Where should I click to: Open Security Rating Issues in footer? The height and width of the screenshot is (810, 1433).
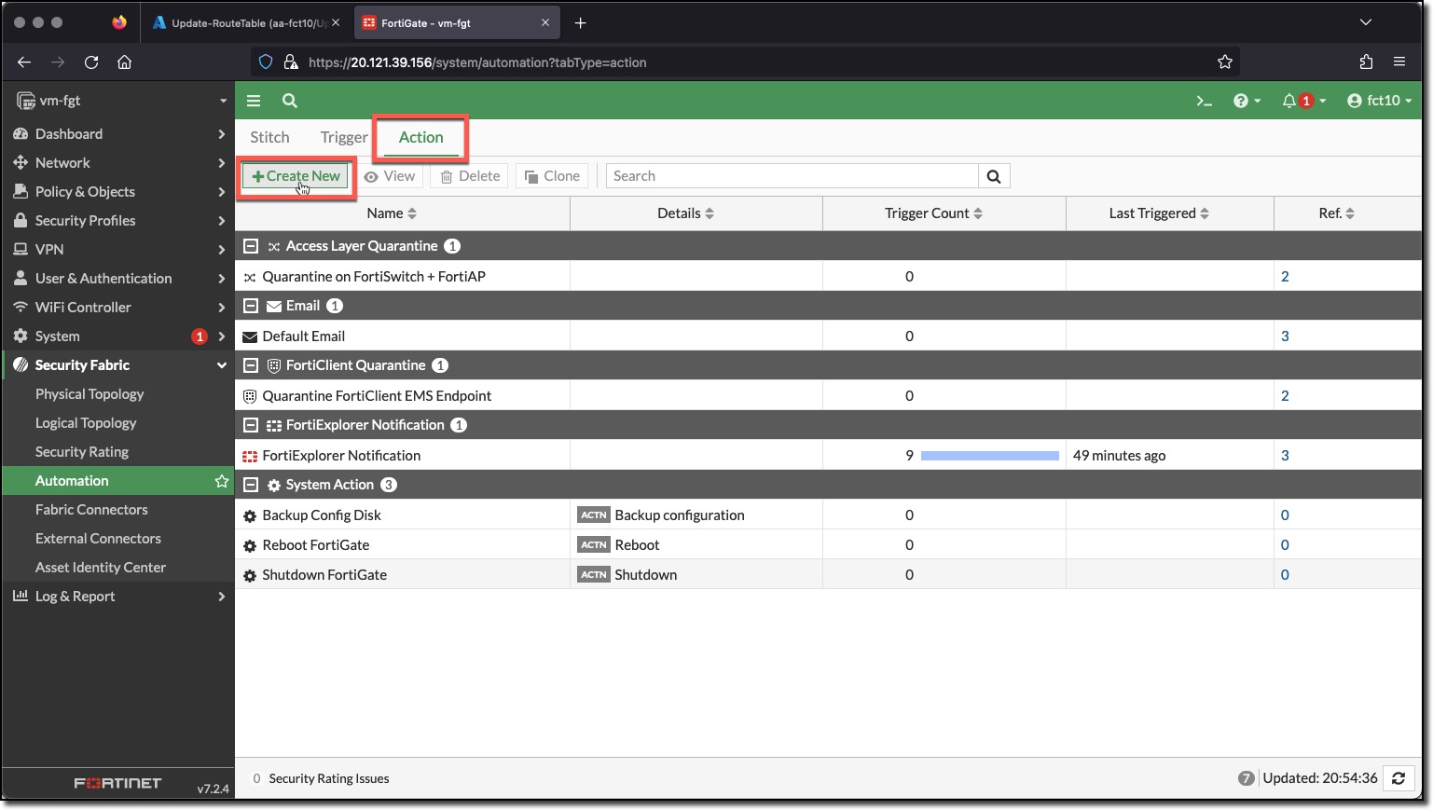pos(321,779)
